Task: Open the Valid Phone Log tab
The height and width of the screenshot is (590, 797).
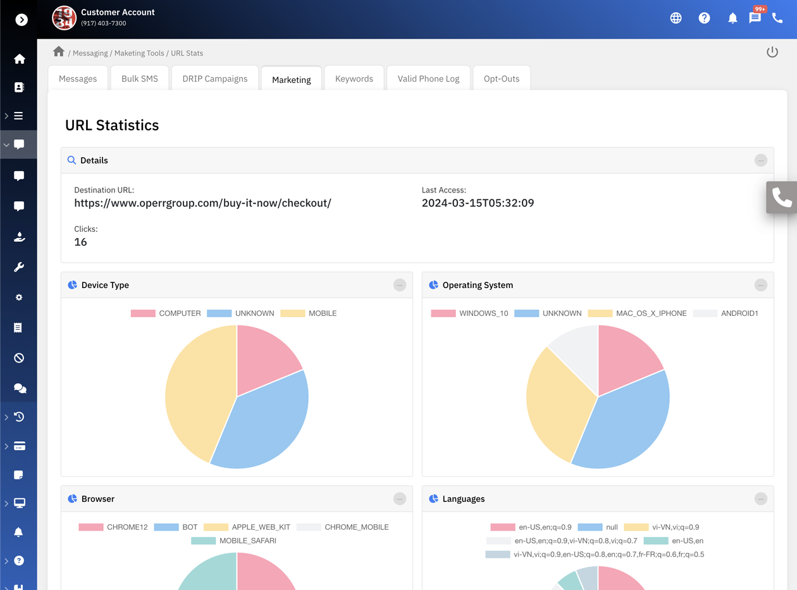Action: pos(429,78)
